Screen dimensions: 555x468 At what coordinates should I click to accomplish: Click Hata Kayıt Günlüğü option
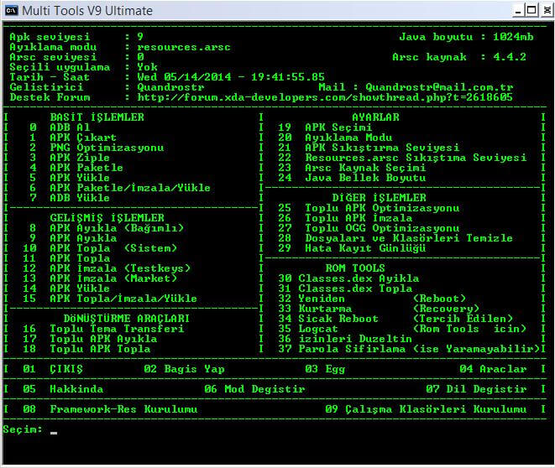tap(365, 248)
